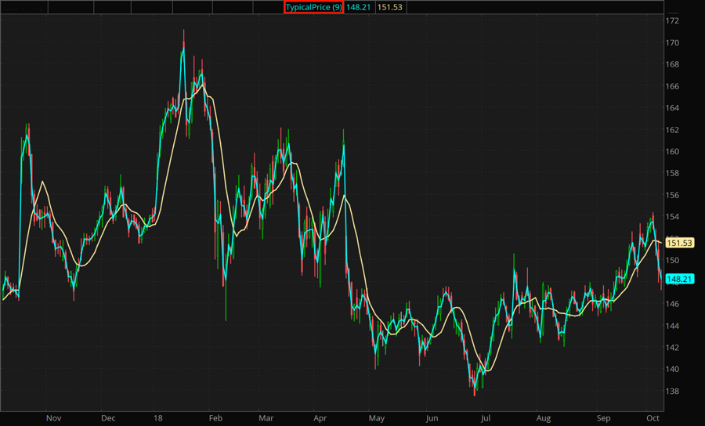Click the 138 price level on axis
Screen dimensions: 705x426
(x=673, y=392)
